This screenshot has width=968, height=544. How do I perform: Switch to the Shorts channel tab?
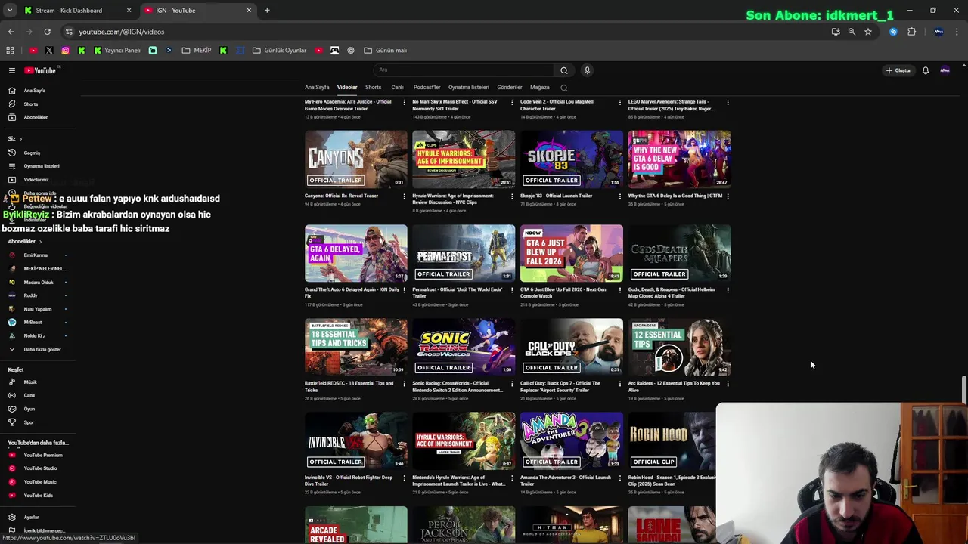(374, 87)
